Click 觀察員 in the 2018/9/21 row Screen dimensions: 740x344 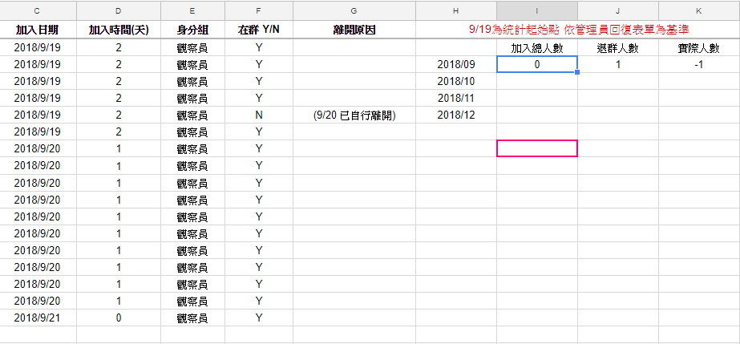(192, 318)
